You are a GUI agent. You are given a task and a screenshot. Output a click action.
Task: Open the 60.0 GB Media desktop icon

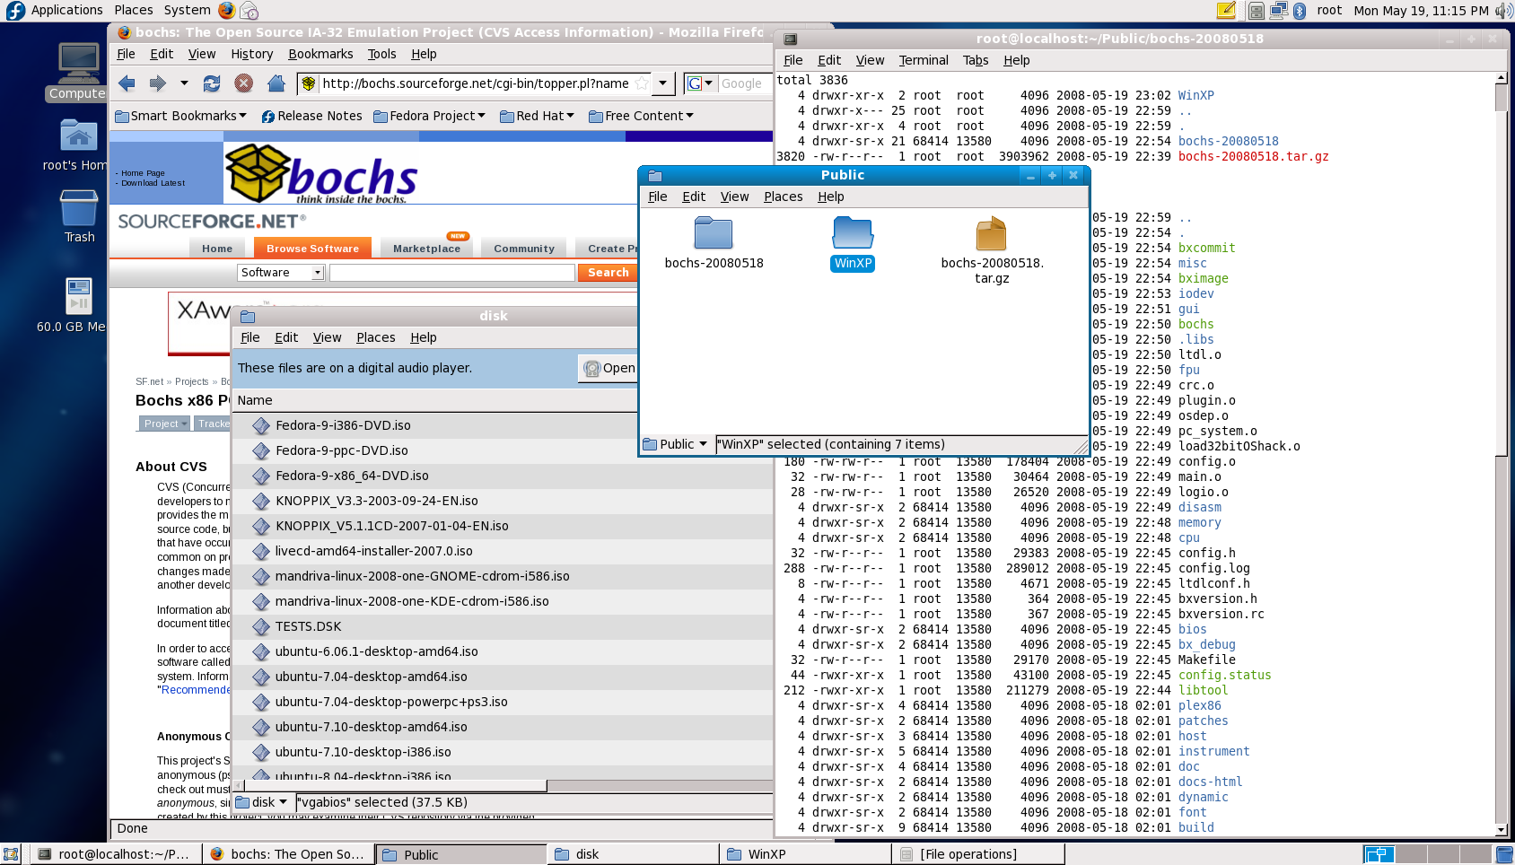(x=77, y=305)
